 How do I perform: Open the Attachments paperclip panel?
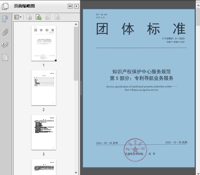[5, 32]
